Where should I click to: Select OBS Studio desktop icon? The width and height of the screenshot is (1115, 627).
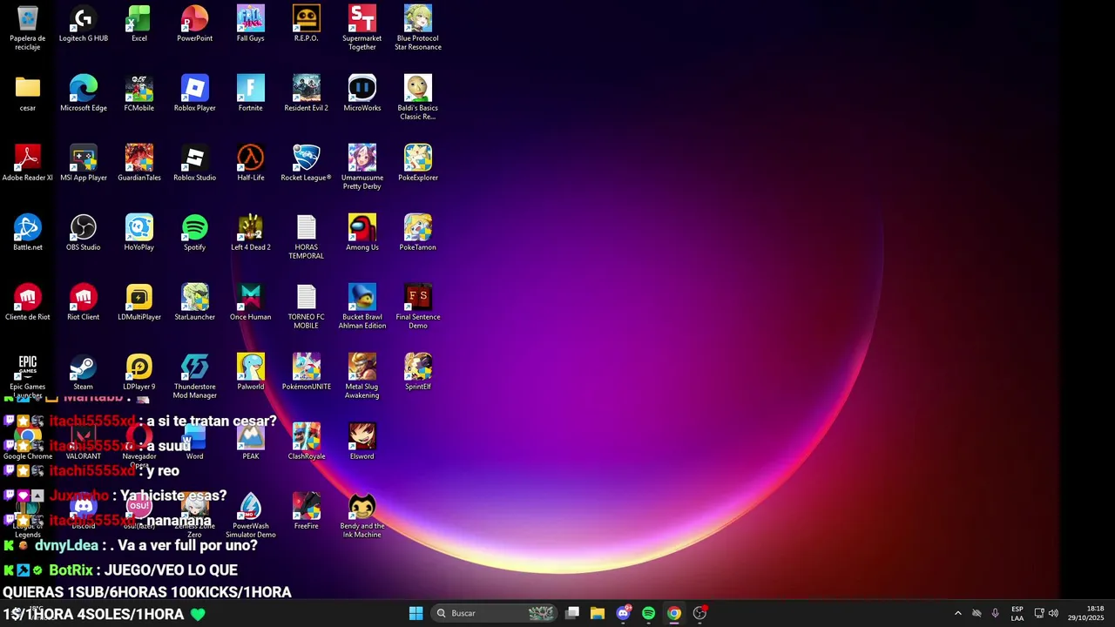coord(84,233)
